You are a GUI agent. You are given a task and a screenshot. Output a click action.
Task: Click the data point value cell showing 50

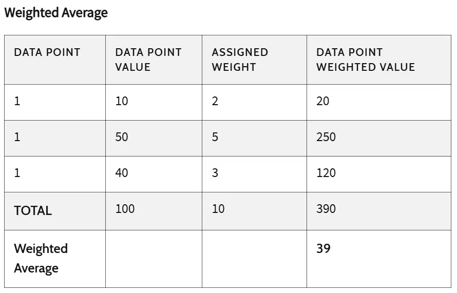[x=122, y=137]
